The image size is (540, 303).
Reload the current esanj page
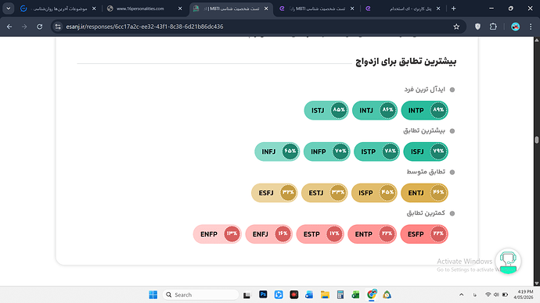coord(40,27)
